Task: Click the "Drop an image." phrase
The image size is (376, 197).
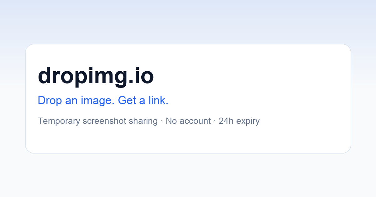Action: coord(76,100)
